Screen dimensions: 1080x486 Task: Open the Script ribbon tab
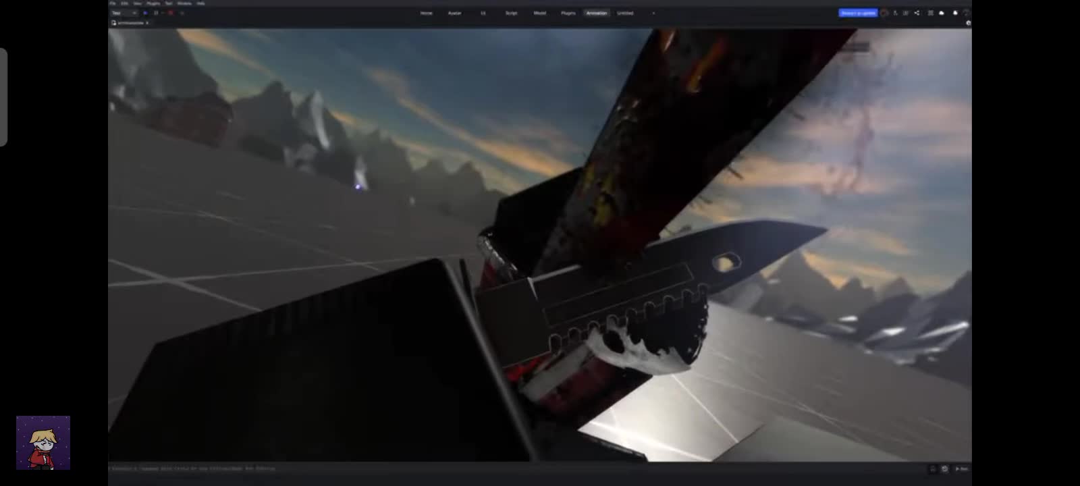coord(512,13)
